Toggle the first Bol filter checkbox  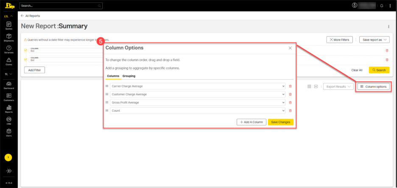(25, 50)
